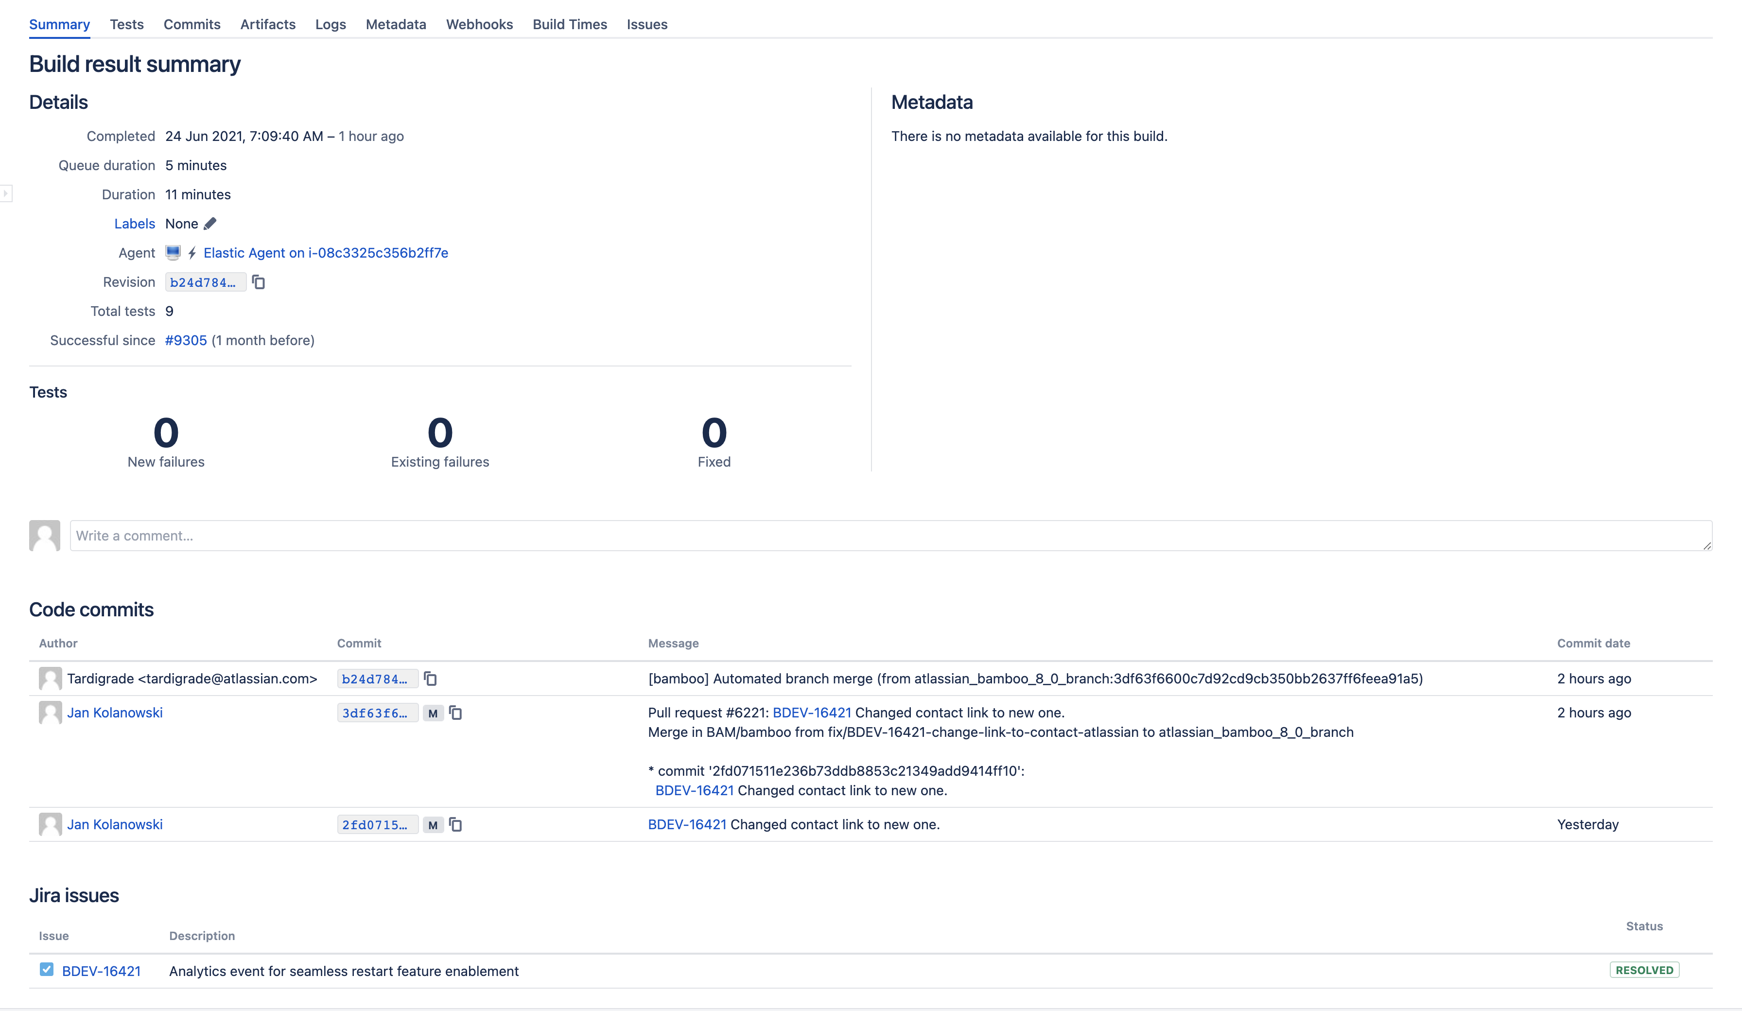Open the Build Times tab
Image resolution: width=1742 pixels, height=1011 pixels.
570,24
